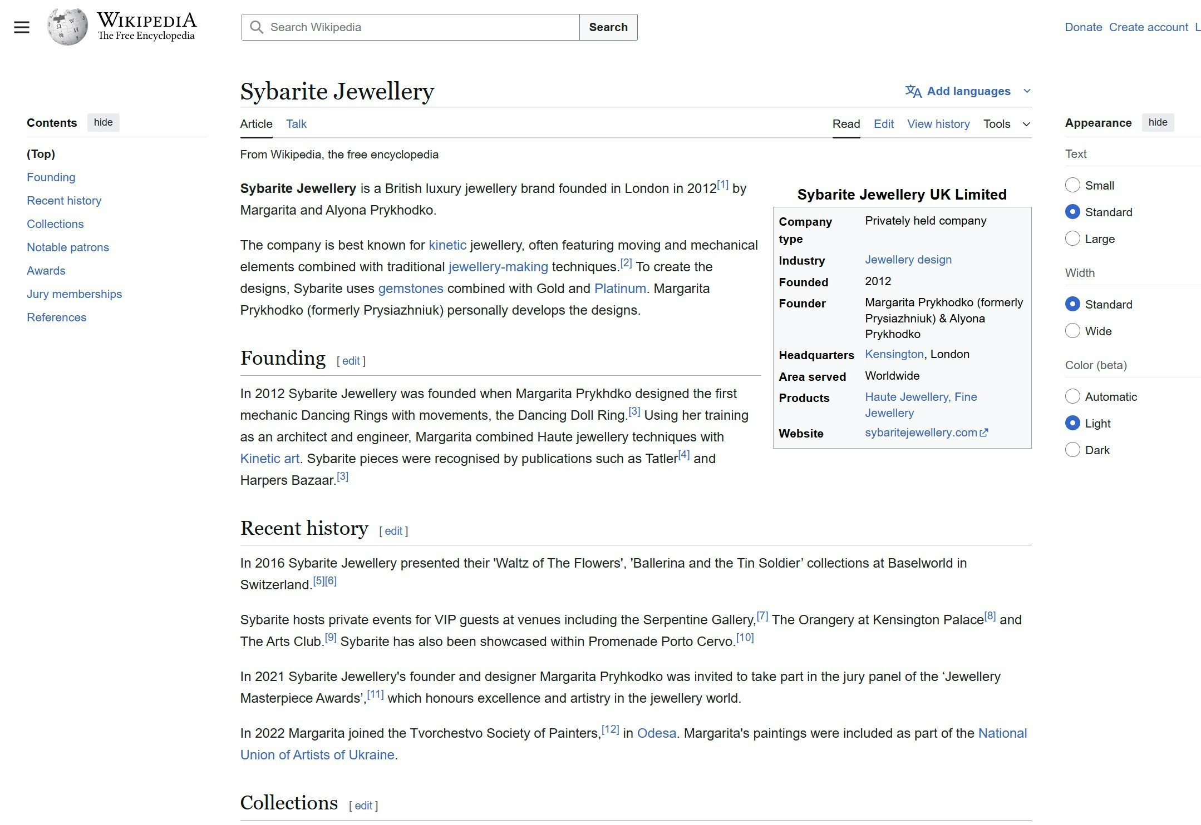Select Standard text size radio
1201x825 pixels.
(1072, 212)
